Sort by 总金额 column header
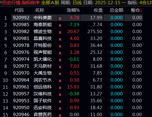The image size is (152, 117). (x=117, y=10)
